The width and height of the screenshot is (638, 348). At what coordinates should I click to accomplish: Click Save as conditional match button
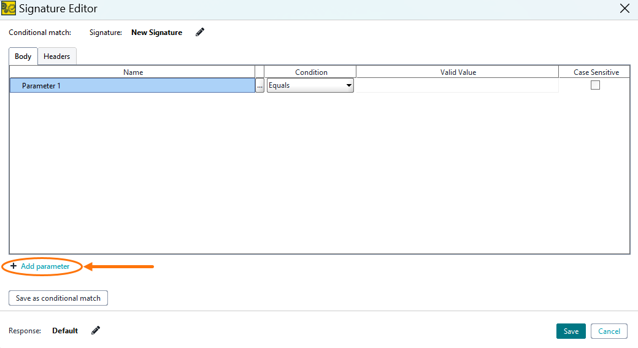point(58,298)
